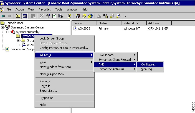Expand the WIN2003 tree node

[x=18, y=45]
